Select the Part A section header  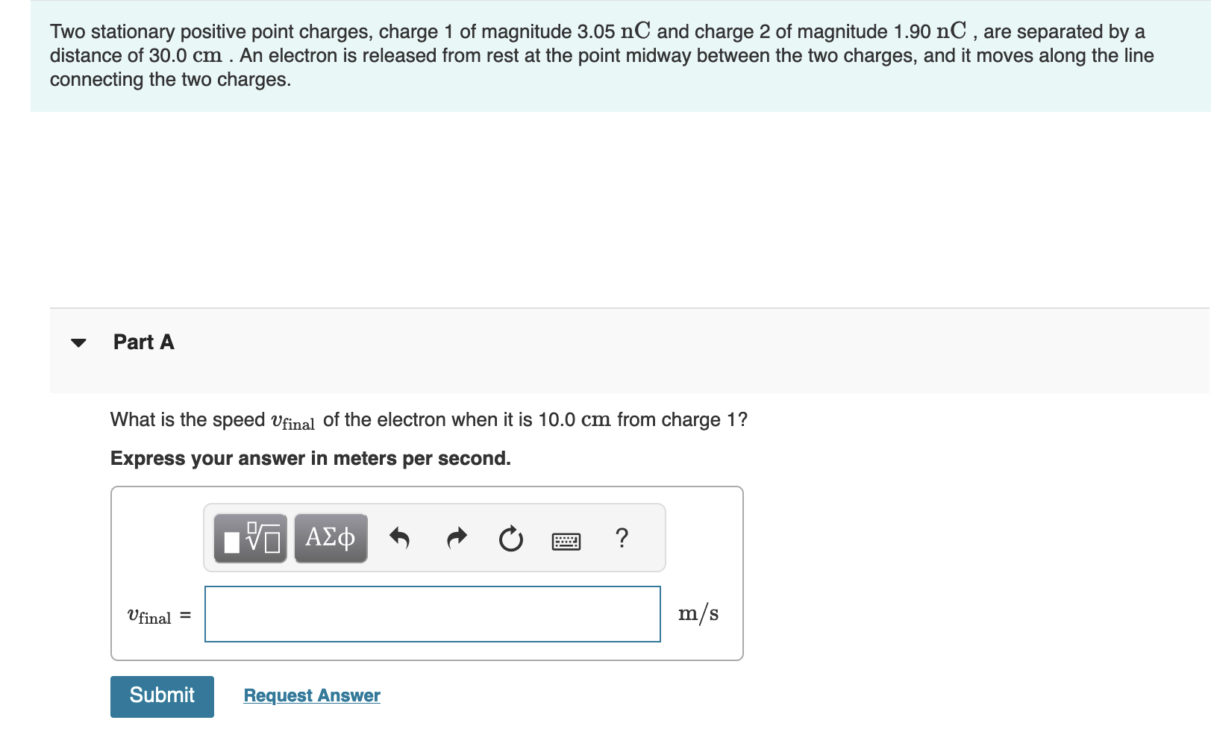coord(143,342)
